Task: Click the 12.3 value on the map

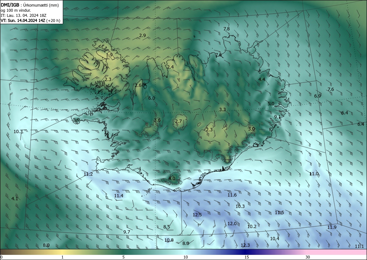Action: pyautogui.click(x=245, y=245)
